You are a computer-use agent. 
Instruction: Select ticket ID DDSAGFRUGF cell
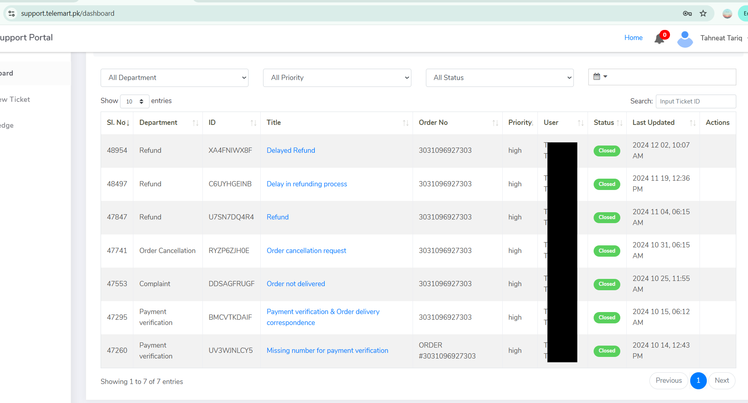(232, 284)
